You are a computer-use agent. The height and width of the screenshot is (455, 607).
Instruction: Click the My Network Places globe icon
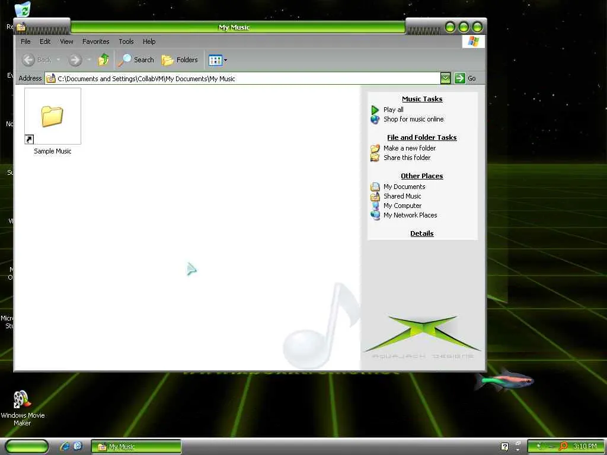pyautogui.click(x=375, y=216)
